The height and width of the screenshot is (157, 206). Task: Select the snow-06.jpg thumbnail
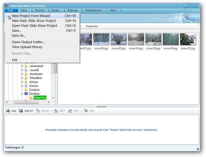(171, 39)
